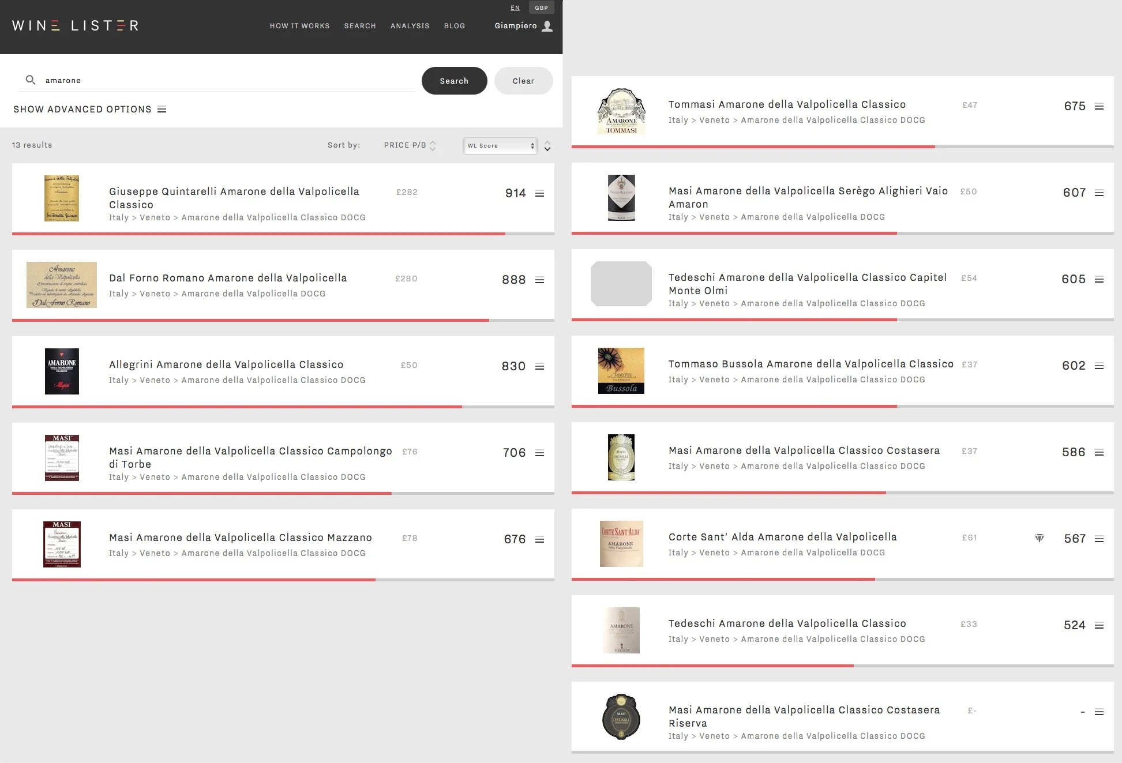Click the 13 results count
This screenshot has height=763, width=1122.
(32, 145)
